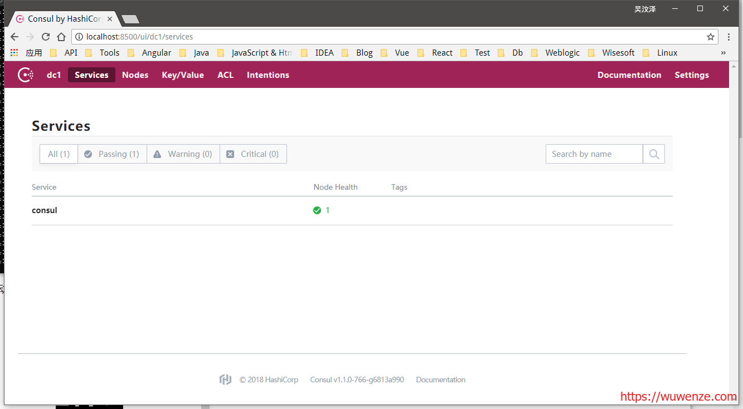
Task: Click the Chrome profile name 吴汶泽
Action: click(645, 9)
